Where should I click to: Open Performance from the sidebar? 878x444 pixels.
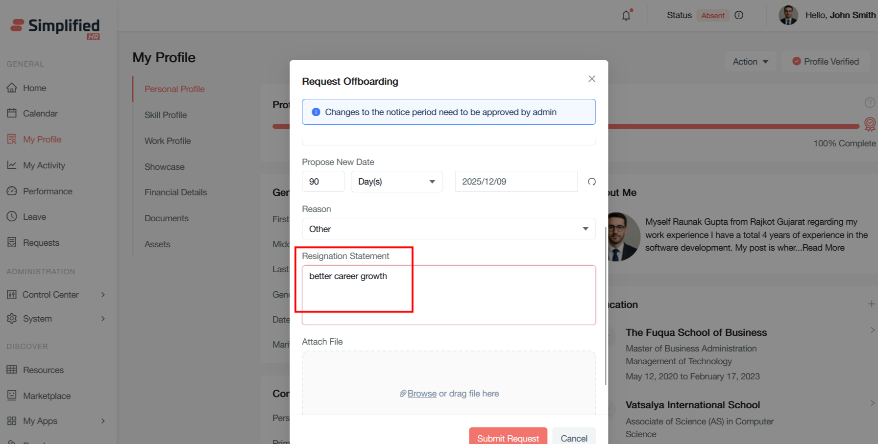click(x=47, y=191)
